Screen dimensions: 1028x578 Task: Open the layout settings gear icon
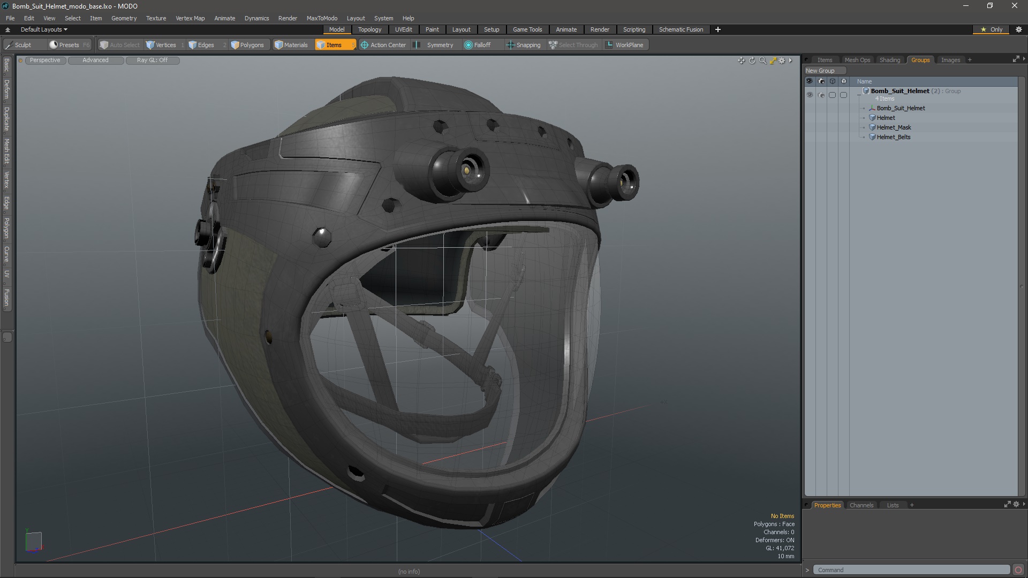tap(1018, 29)
